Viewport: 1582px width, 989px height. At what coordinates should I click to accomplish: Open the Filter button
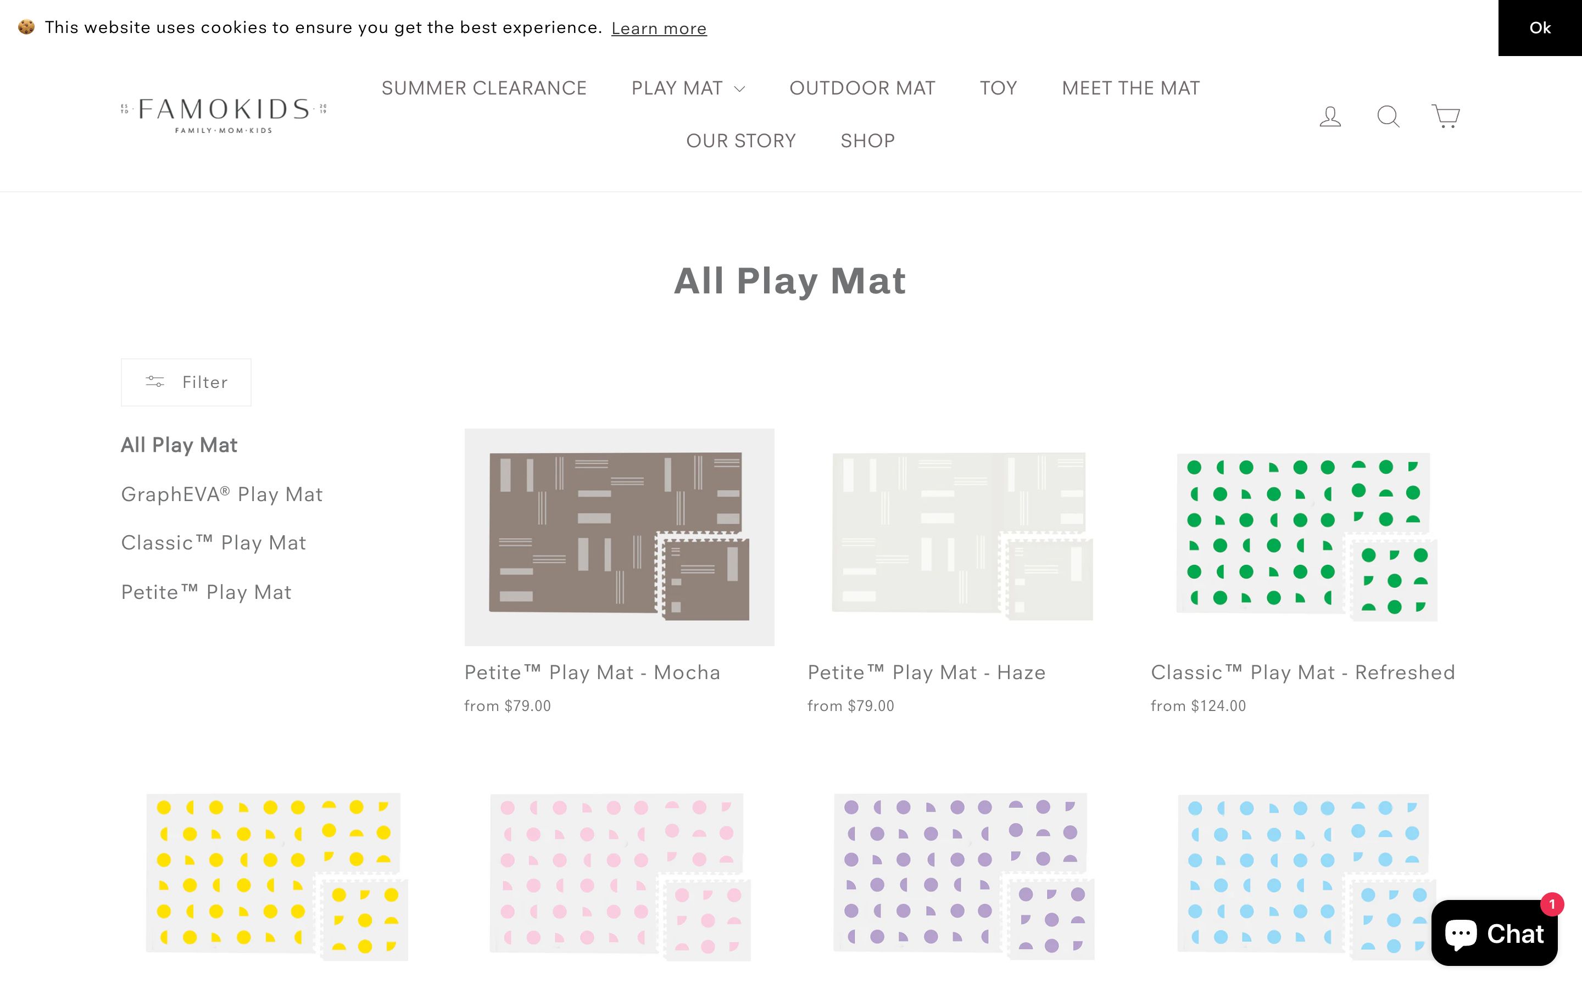186,382
